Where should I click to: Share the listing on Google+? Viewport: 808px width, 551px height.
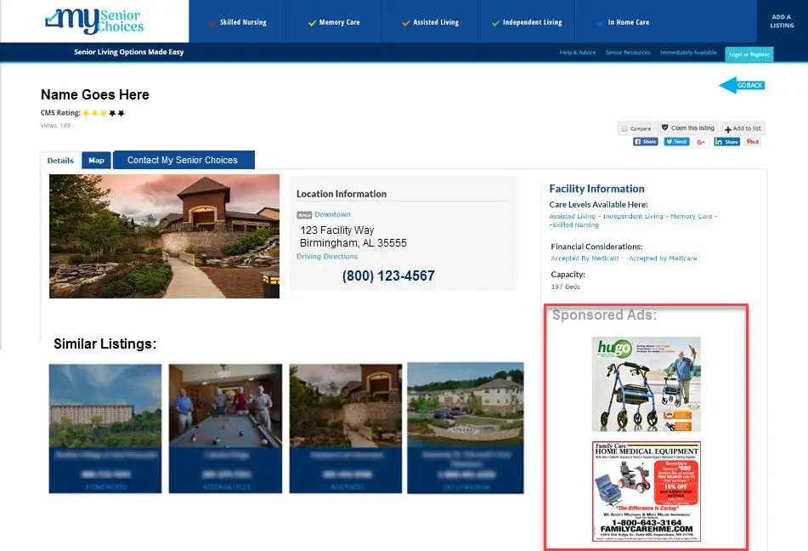[700, 141]
